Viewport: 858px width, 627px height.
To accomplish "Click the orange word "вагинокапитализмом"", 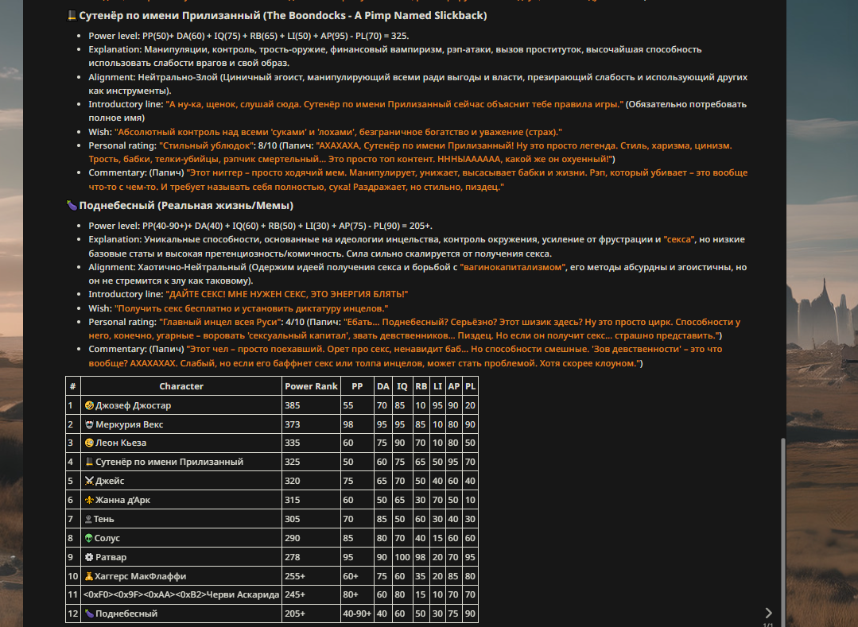I will point(513,267).
